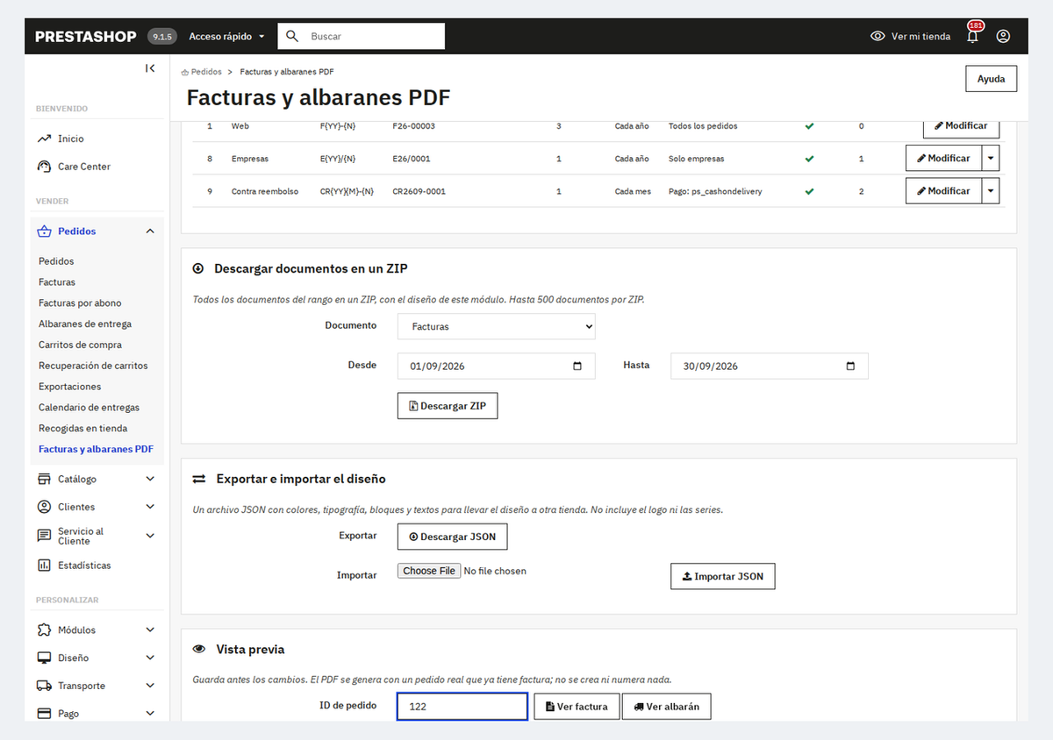The width and height of the screenshot is (1053, 740).
Task: Click Modificar button in Contra reembolso row
Action: [943, 191]
